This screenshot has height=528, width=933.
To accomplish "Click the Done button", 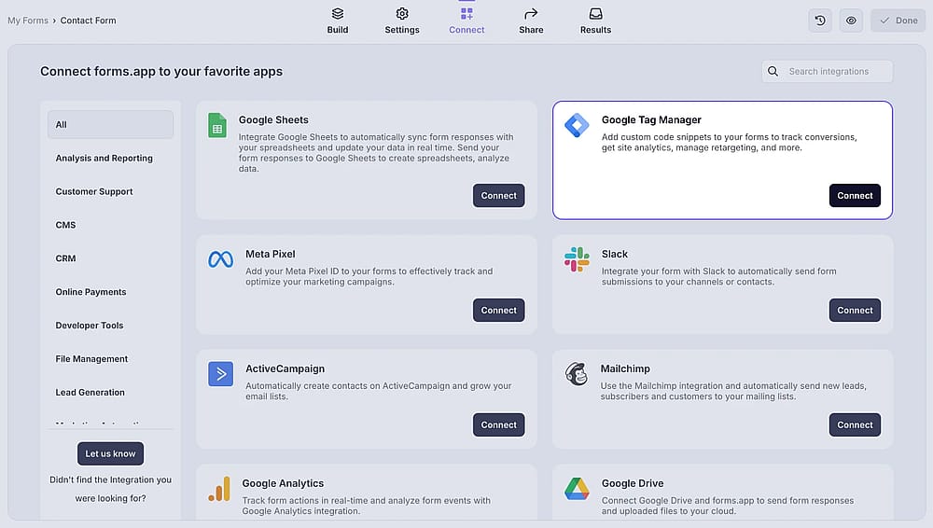I will (x=898, y=21).
